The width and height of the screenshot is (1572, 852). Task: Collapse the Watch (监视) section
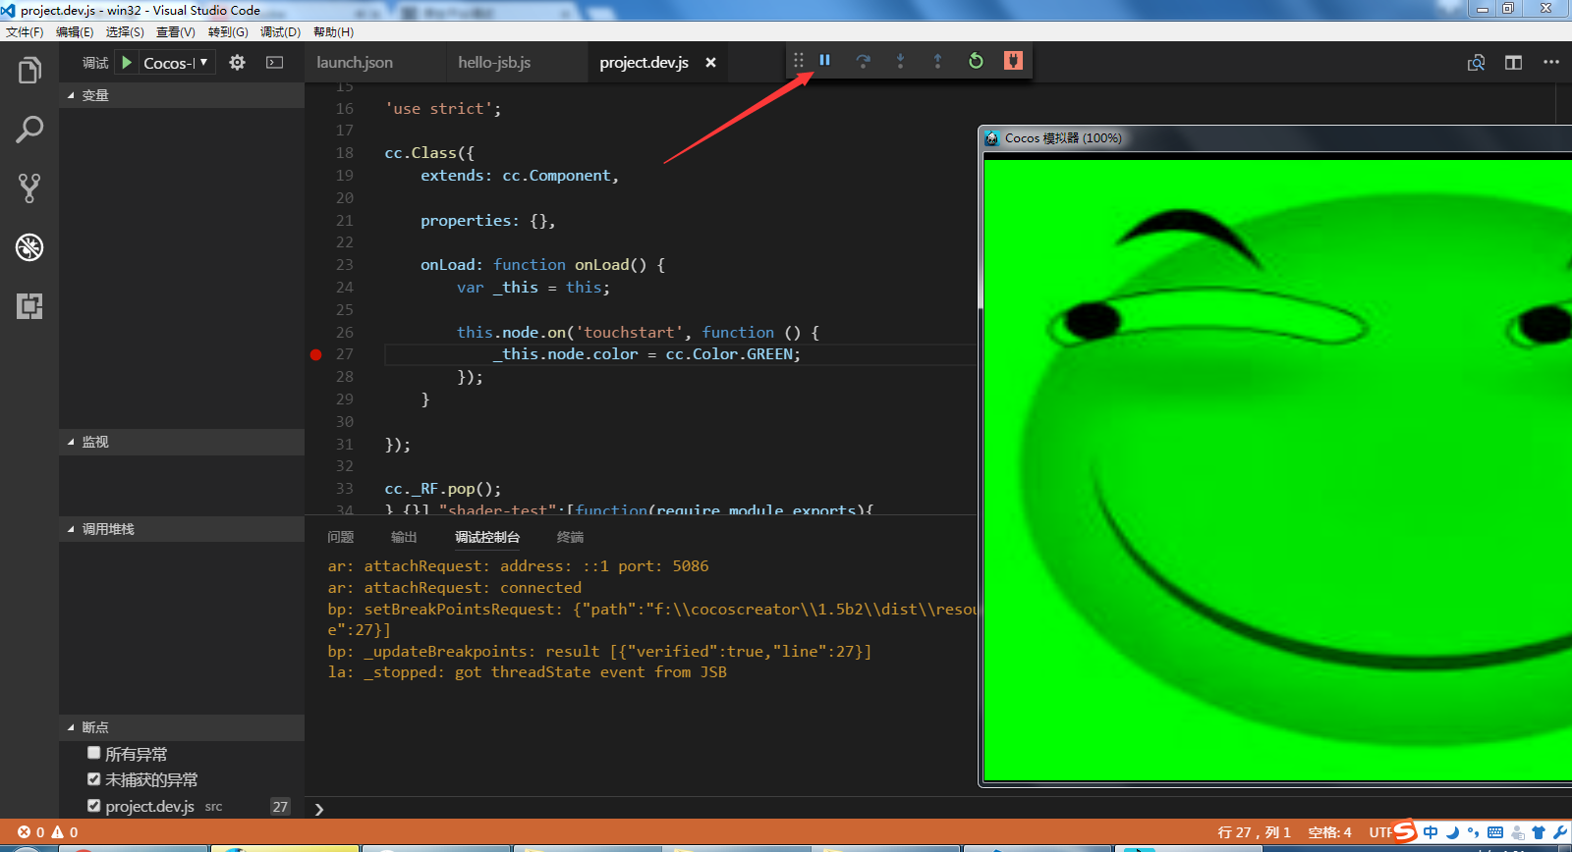(182, 442)
